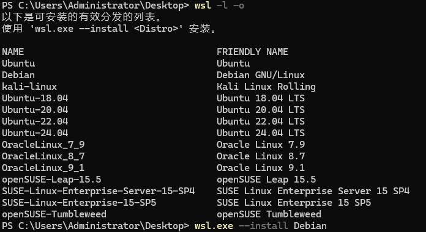The image size is (426, 232).
Task: Select OracleLinux_9_1 in the list
Action: (43, 168)
